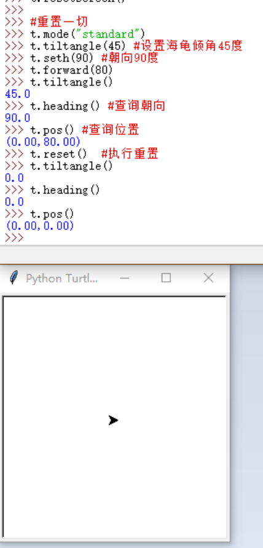Click the Python Turtle feather icon

tap(14, 278)
